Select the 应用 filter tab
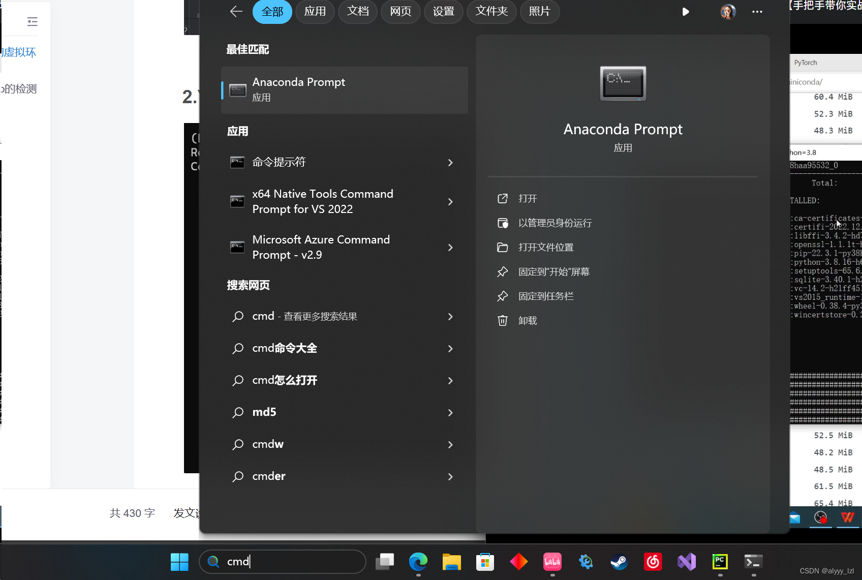This screenshot has height=580, width=862. pyautogui.click(x=315, y=11)
